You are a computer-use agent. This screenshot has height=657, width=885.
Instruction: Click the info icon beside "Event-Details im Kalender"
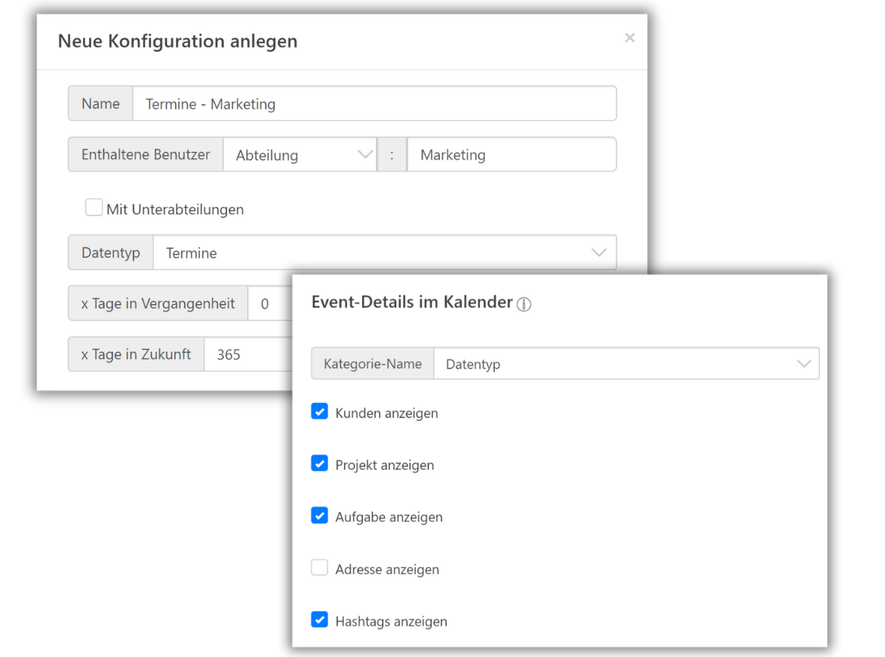[x=524, y=304]
